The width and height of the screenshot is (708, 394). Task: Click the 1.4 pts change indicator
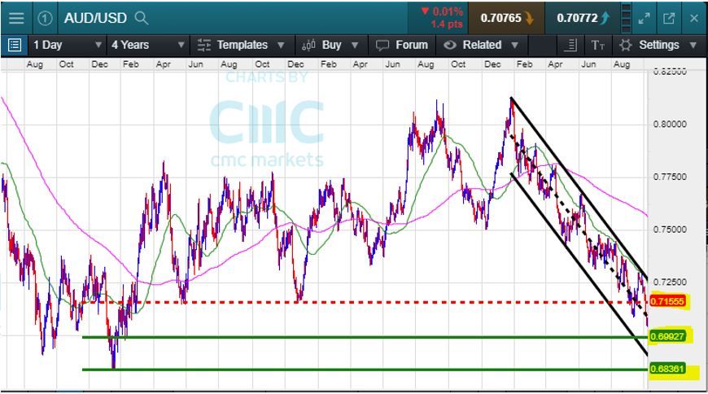[446, 24]
